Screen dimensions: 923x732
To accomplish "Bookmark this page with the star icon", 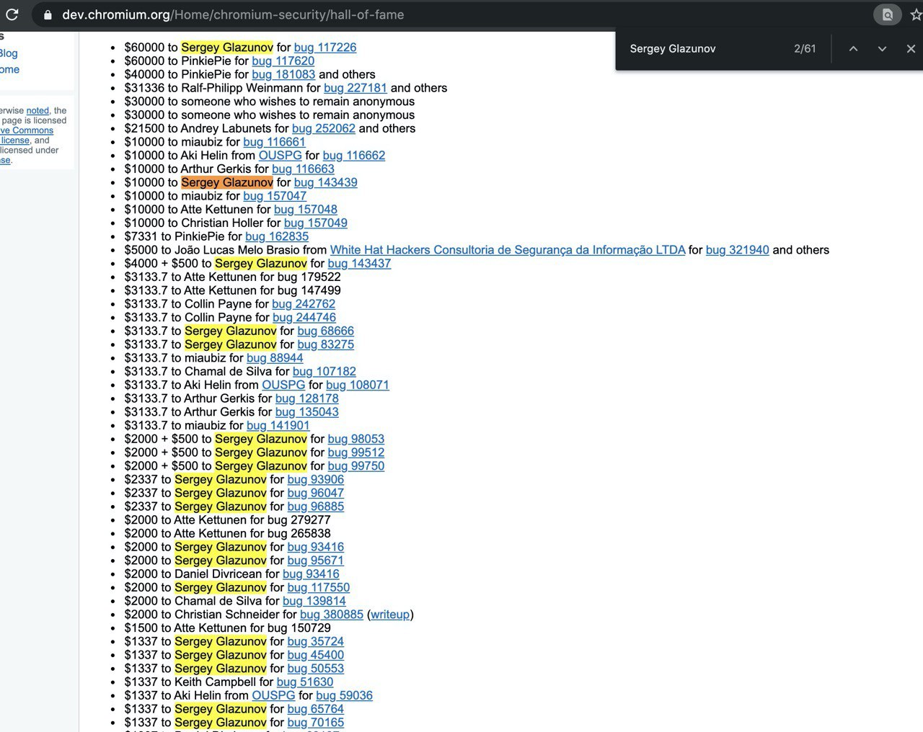I will [916, 14].
